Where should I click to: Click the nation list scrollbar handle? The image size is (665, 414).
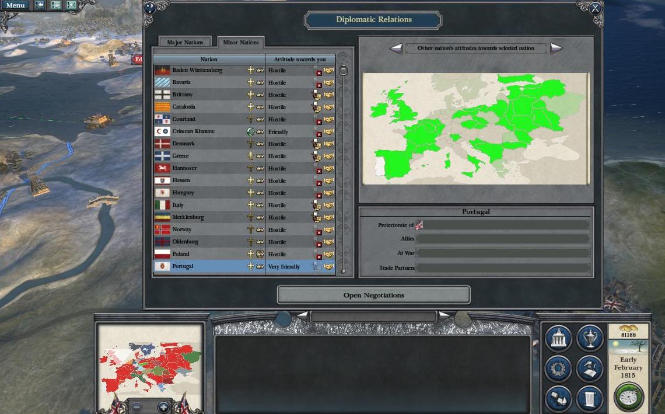343,71
